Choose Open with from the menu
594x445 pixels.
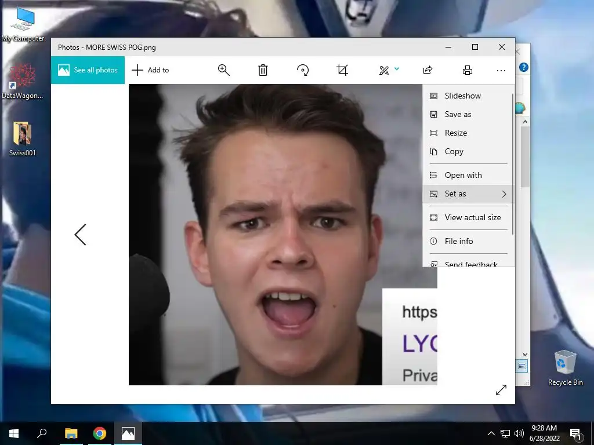click(x=468, y=175)
